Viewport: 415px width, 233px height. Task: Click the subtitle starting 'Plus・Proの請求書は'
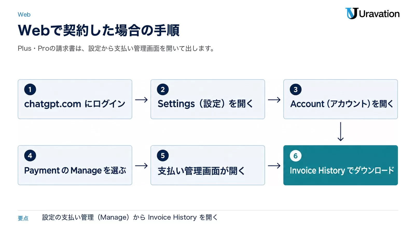coord(116,48)
